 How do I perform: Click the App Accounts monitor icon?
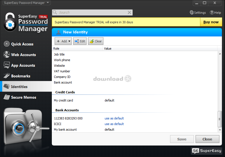(x=7, y=65)
